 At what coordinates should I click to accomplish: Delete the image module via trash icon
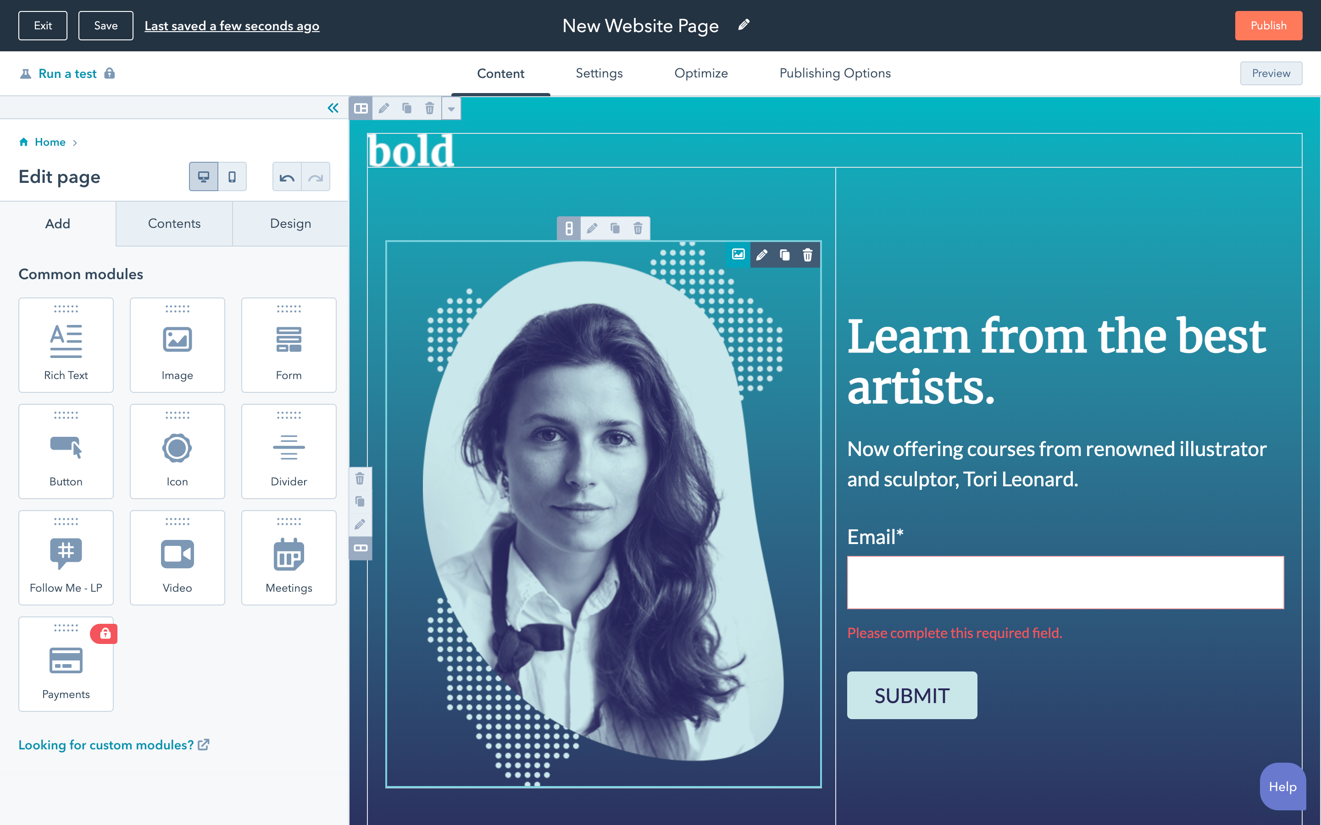(807, 255)
